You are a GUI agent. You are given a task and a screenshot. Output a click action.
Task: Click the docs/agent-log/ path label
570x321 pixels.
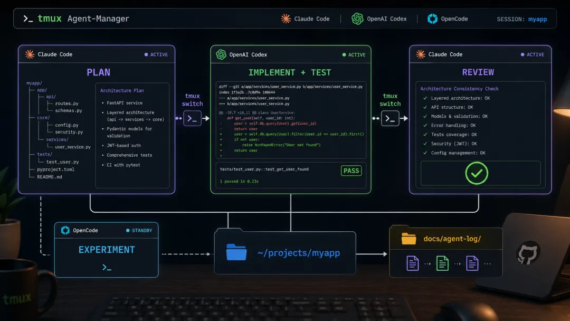(452, 239)
